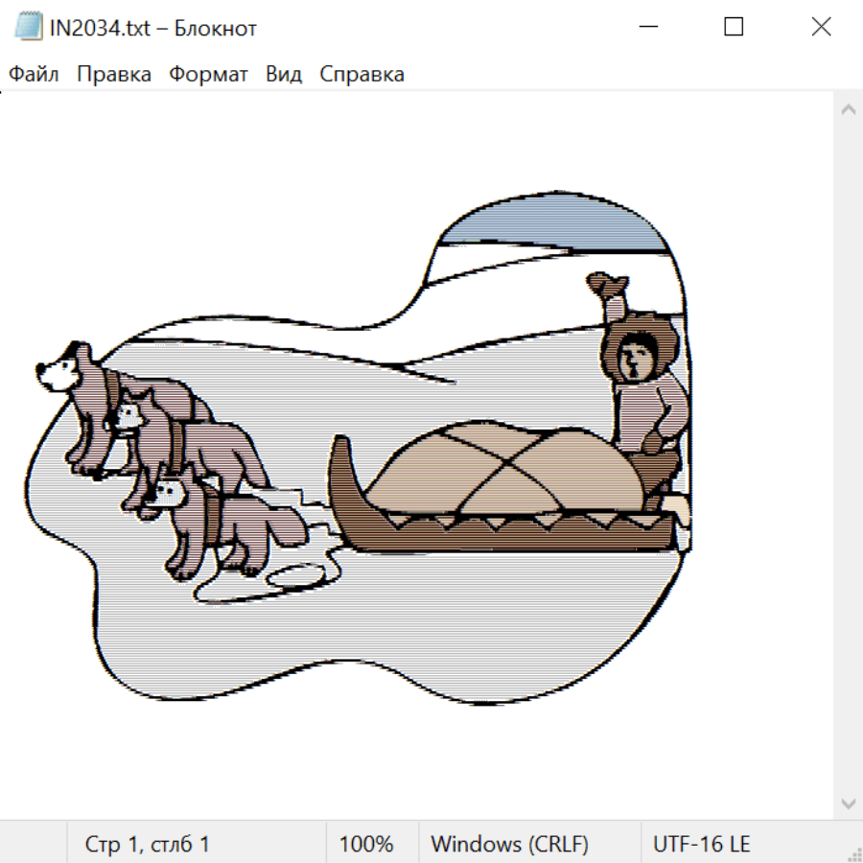Open the Правка menu
This screenshot has height=863, width=863.
113,74
